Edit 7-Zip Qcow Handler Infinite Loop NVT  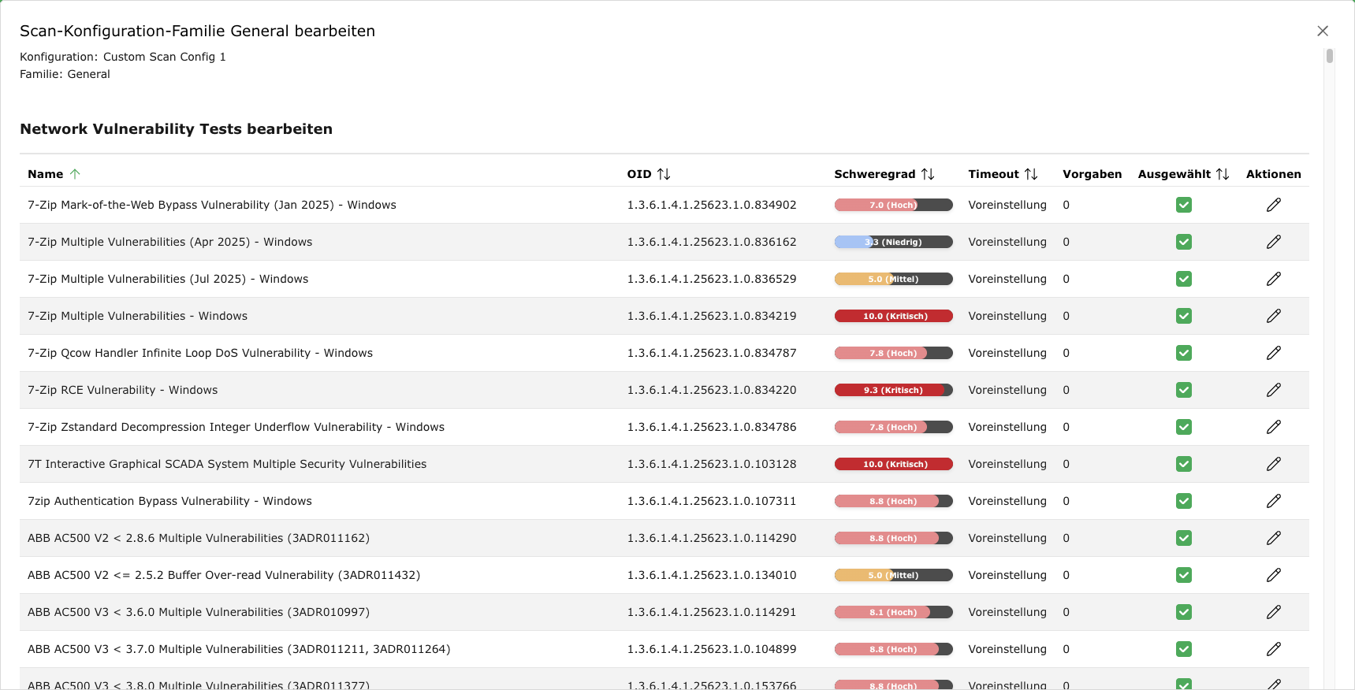point(1273,353)
